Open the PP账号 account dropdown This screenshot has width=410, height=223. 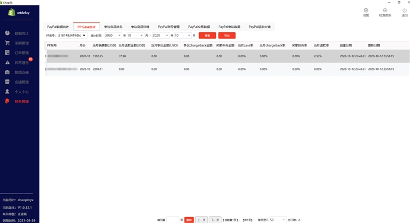pyautogui.click(x=72, y=36)
